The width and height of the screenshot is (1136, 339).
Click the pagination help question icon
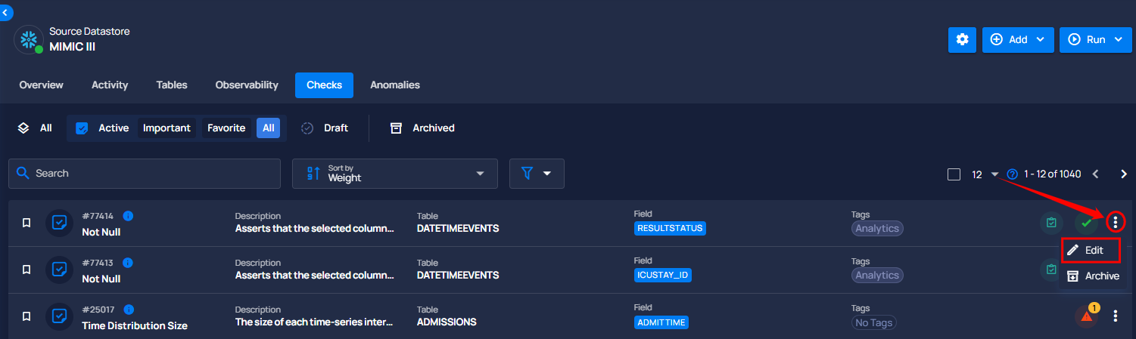tap(1013, 174)
